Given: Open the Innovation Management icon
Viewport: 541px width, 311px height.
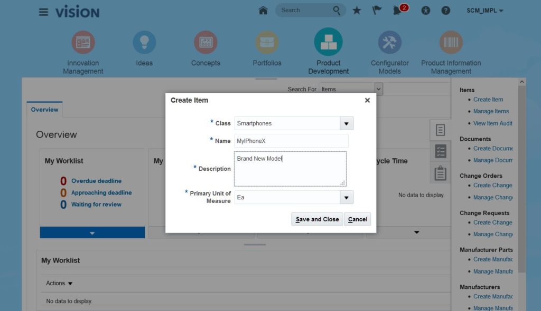Looking at the screenshot, I should click(x=83, y=42).
